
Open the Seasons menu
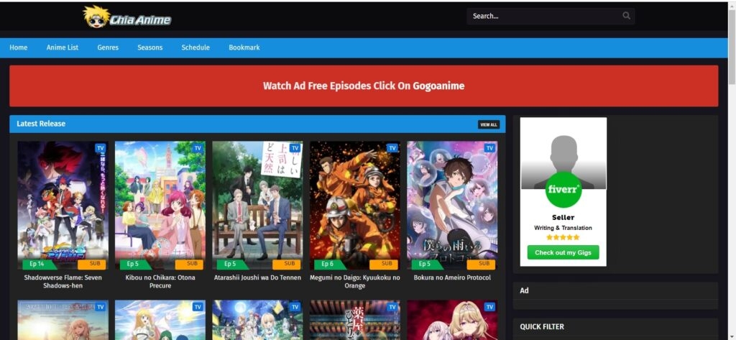click(149, 47)
